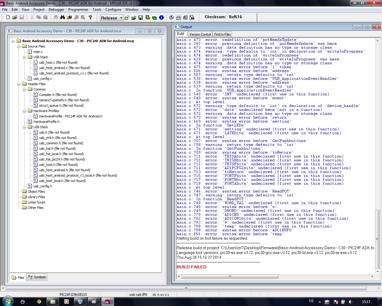Switch to the Symbols tab in project pane
This screenshot has height=306, width=382.
[37, 277]
